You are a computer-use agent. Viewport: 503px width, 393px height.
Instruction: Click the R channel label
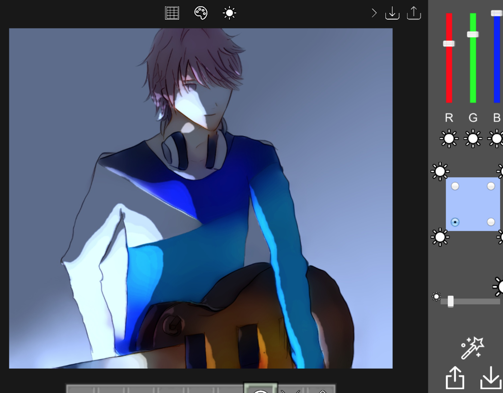449,118
